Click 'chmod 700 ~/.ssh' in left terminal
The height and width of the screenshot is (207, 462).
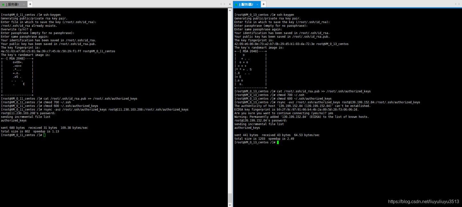pyautogui.click(x=57, y=102)
